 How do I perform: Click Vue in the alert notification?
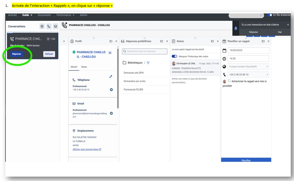pyautogui.click(x=279, y=32)
